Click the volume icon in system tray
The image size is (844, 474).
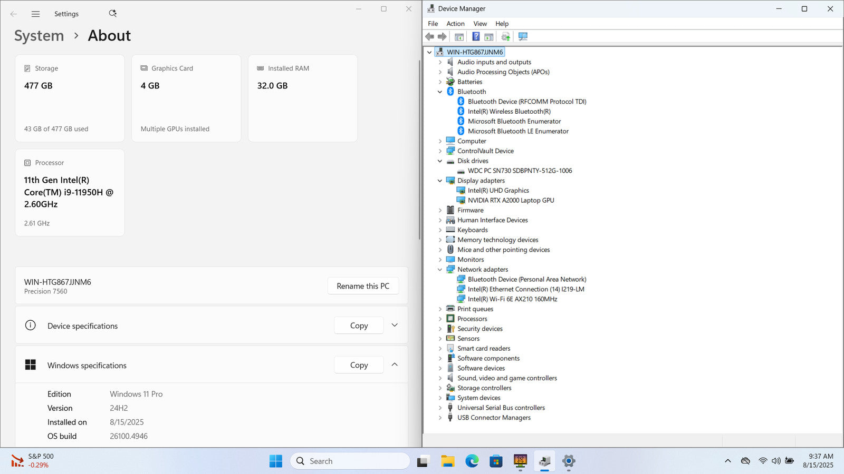776,461
